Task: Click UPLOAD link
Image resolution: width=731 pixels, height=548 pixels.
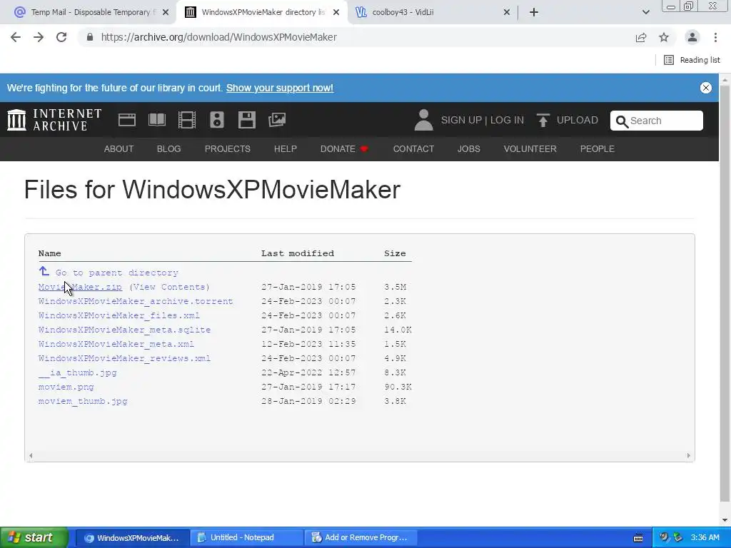Action: click(x=577, y=120)
